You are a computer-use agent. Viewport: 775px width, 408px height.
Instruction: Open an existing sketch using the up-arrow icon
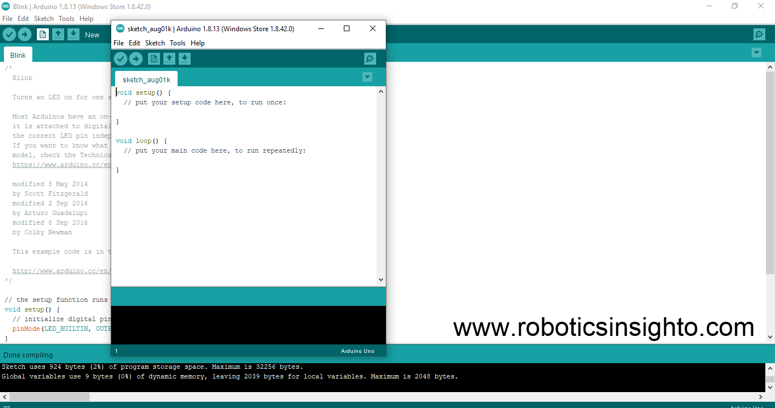[169, 58]
